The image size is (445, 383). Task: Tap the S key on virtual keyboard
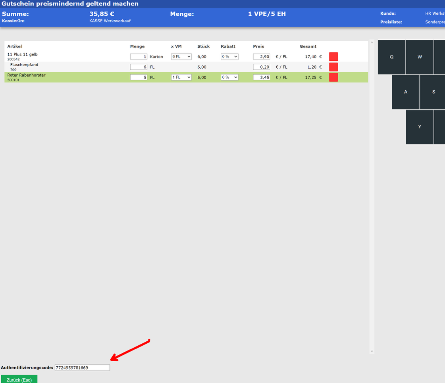tap(433, 92)
